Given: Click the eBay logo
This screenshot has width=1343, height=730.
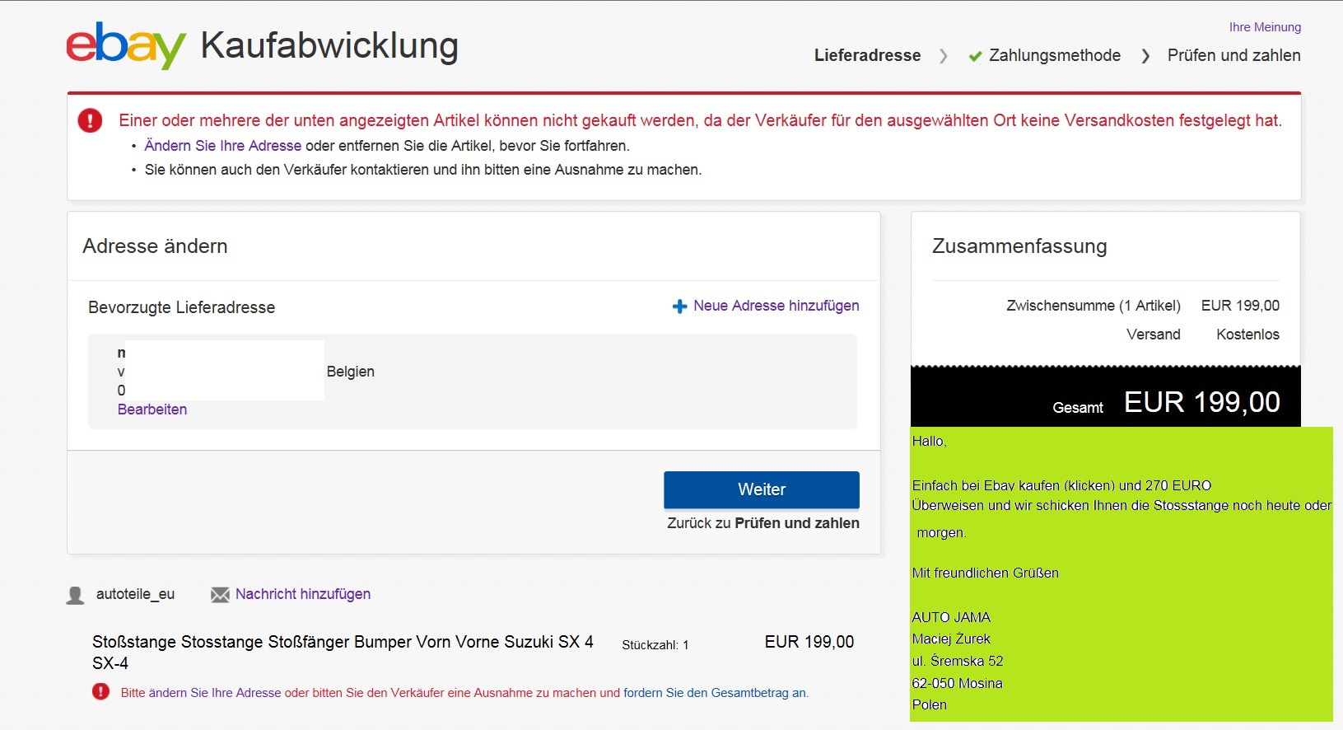Looking at the screenshot, I should point(125,45).
